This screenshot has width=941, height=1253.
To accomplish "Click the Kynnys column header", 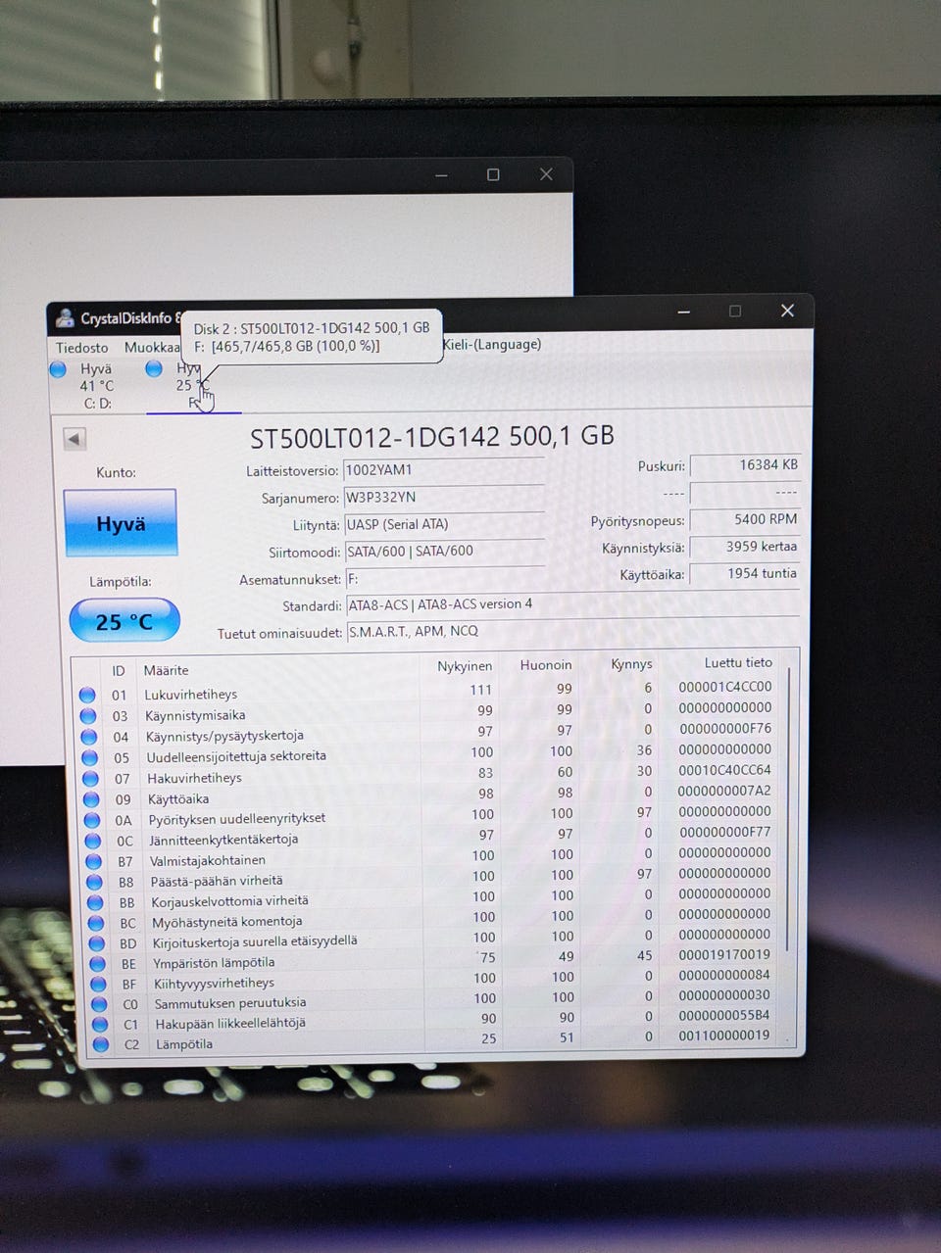I will coord(631,664).
